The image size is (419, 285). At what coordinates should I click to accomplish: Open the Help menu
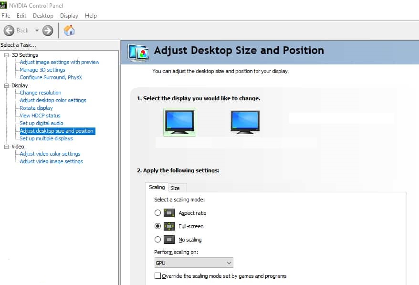coord(91,16)
